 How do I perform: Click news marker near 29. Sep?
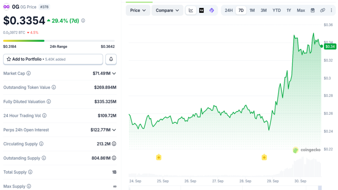pyautogui.click(x=264, y=157)
